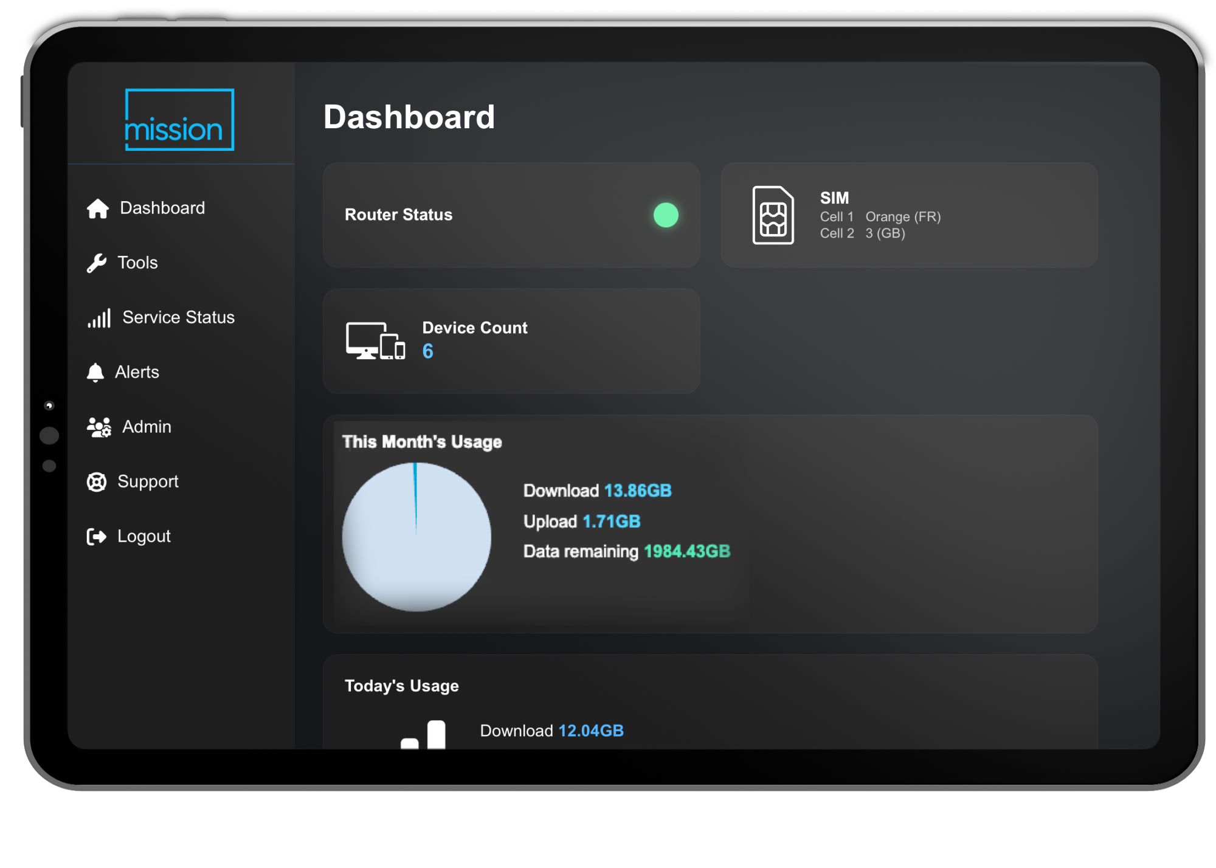Image resolution: width=1216 pixels, height=868 pixels.
Task: Click the Router Status label
Action: pos(399,215)
